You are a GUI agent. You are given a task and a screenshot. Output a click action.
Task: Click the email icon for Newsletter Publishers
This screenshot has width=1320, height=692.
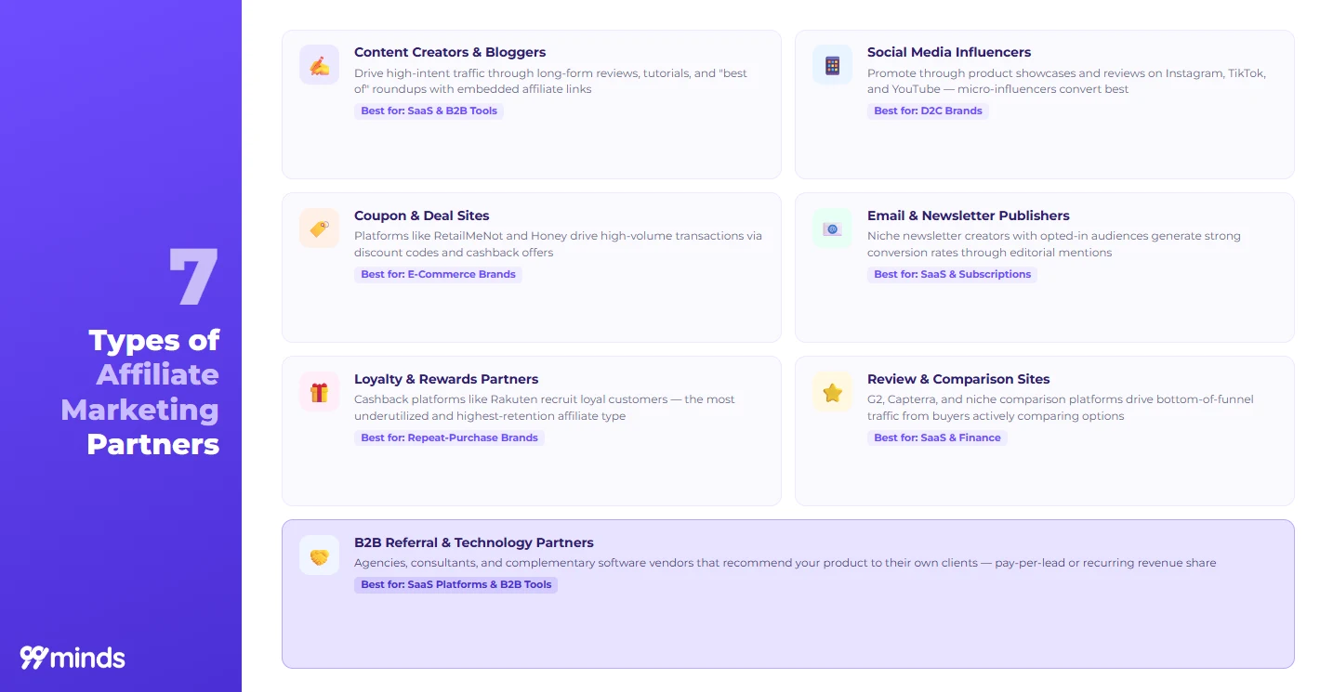coord(832,228)
